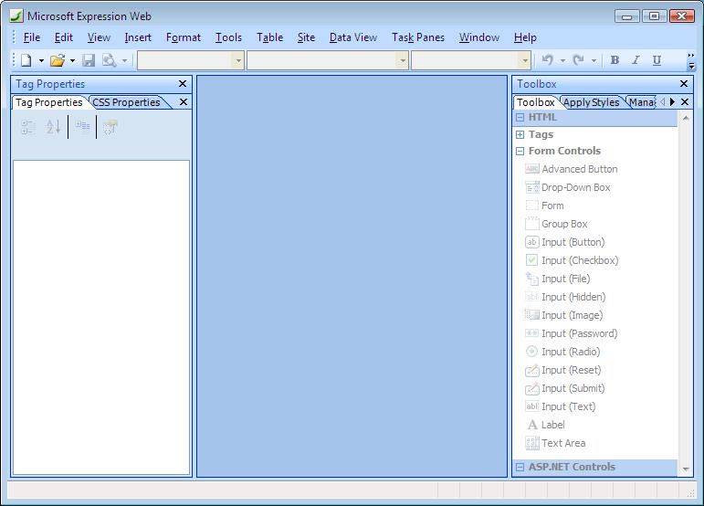Toggle Underline formatting

tap(657, 60)
